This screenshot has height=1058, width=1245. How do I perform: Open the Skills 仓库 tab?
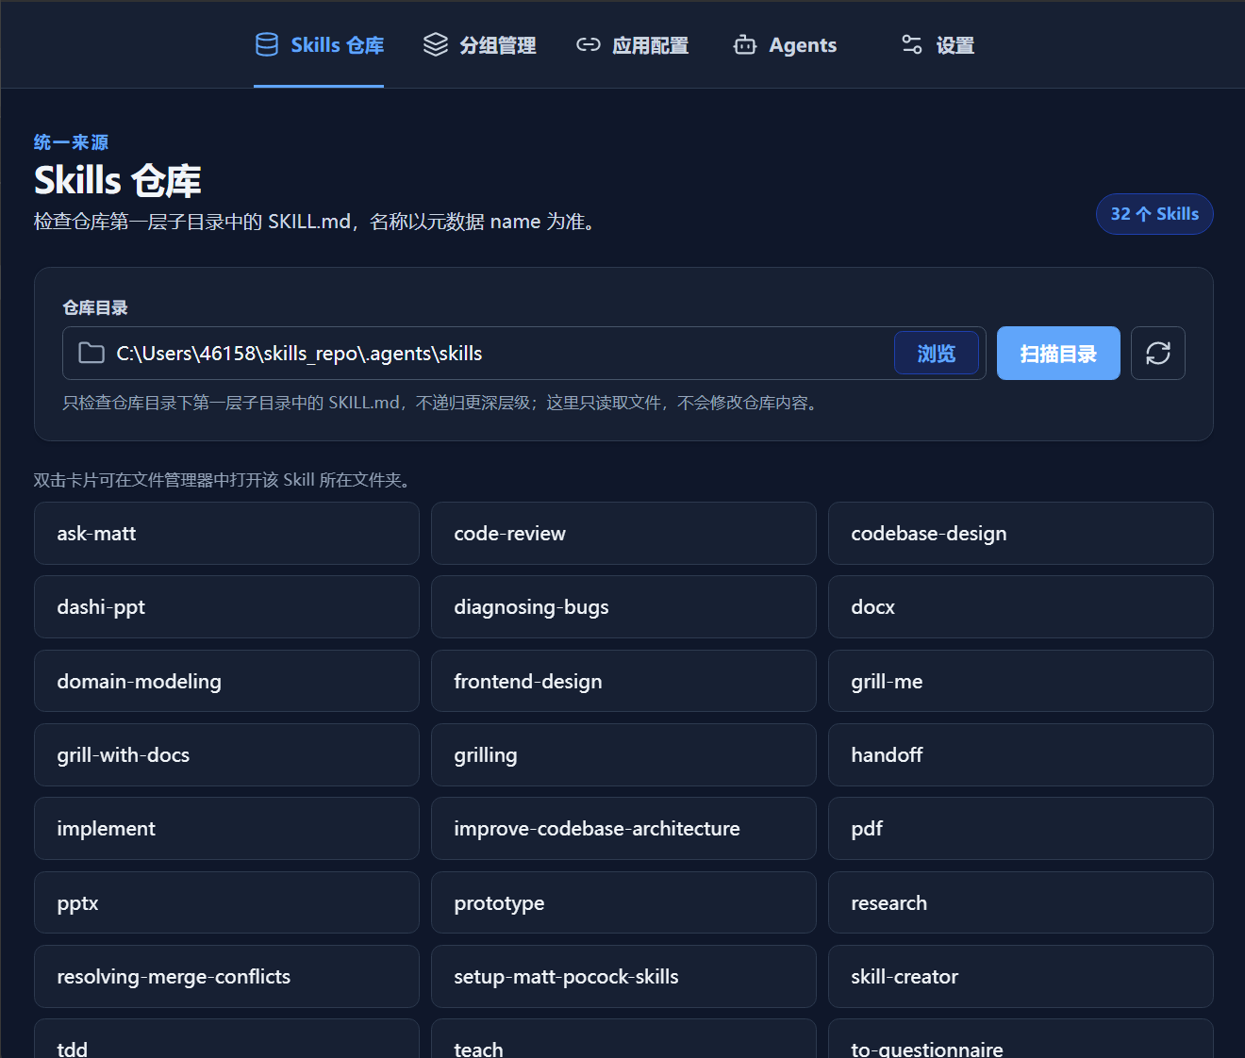(319, 45)
